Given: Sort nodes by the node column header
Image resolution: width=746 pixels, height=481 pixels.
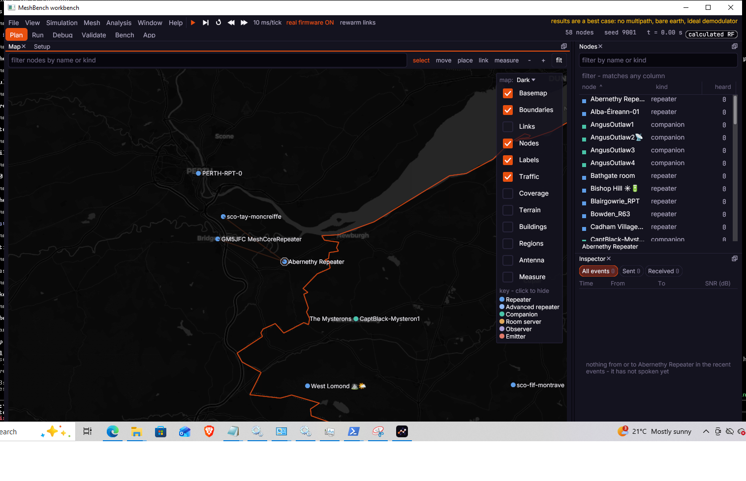Looking at the screenshot, I should point(592,87).
